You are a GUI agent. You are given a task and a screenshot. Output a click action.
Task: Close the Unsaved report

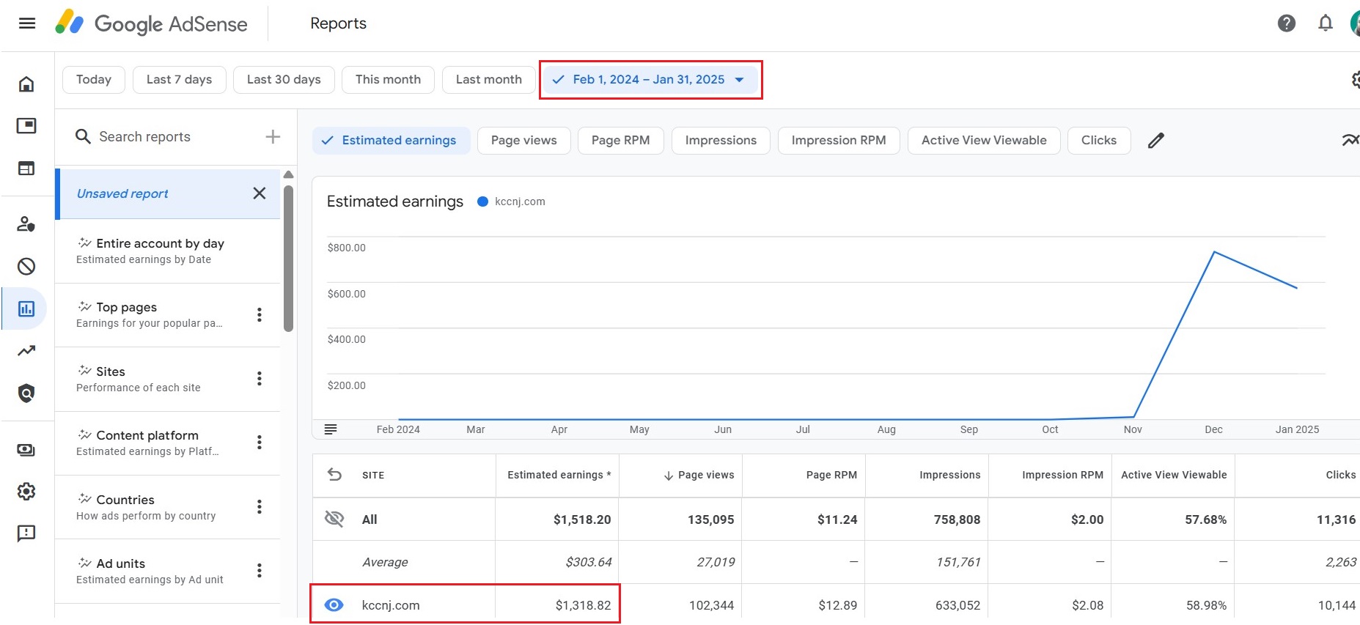tap(259, 193)
